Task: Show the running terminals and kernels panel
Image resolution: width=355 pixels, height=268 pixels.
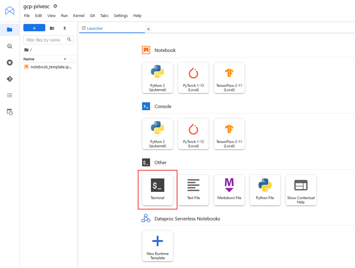Action: point(10,62)
